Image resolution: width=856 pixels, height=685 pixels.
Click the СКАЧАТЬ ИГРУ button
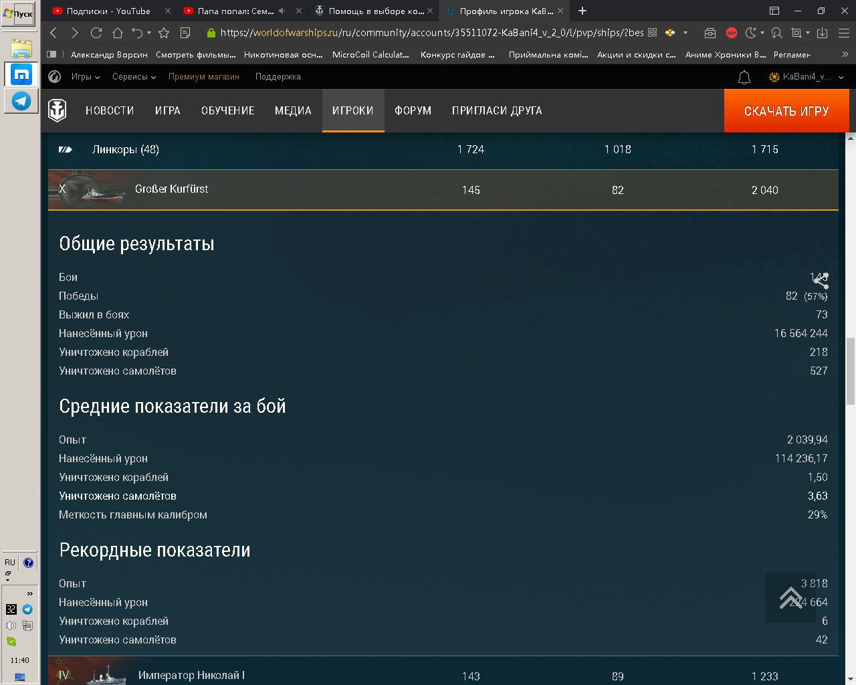[786, 111]
